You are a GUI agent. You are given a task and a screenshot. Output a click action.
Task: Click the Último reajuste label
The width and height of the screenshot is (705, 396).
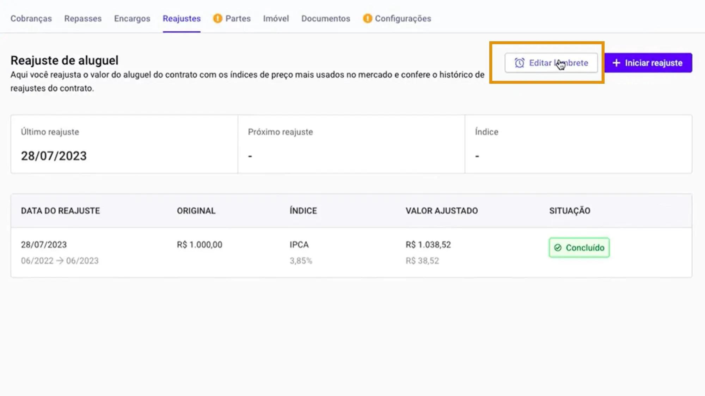[x=50, y=132]
